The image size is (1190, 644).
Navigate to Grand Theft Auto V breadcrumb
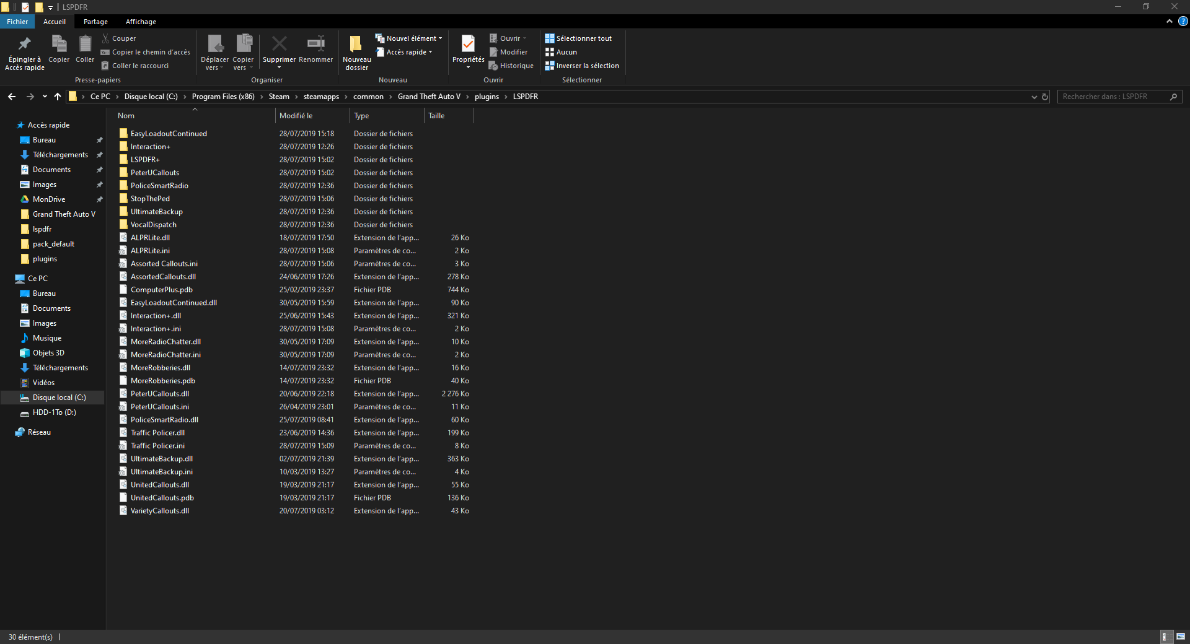[x=429, y=97]
